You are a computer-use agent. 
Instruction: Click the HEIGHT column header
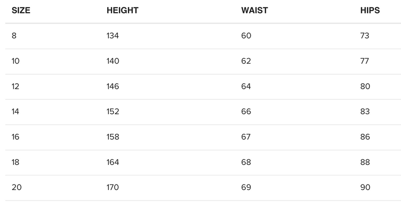pyautogui.click(x=122, y=11)
